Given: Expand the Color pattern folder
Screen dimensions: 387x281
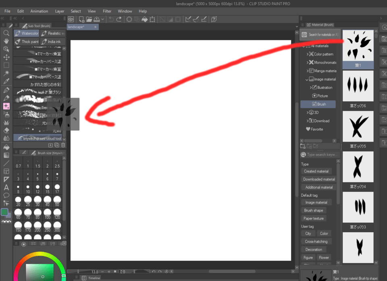Looking at the screenshot, I should coord(308,54).
